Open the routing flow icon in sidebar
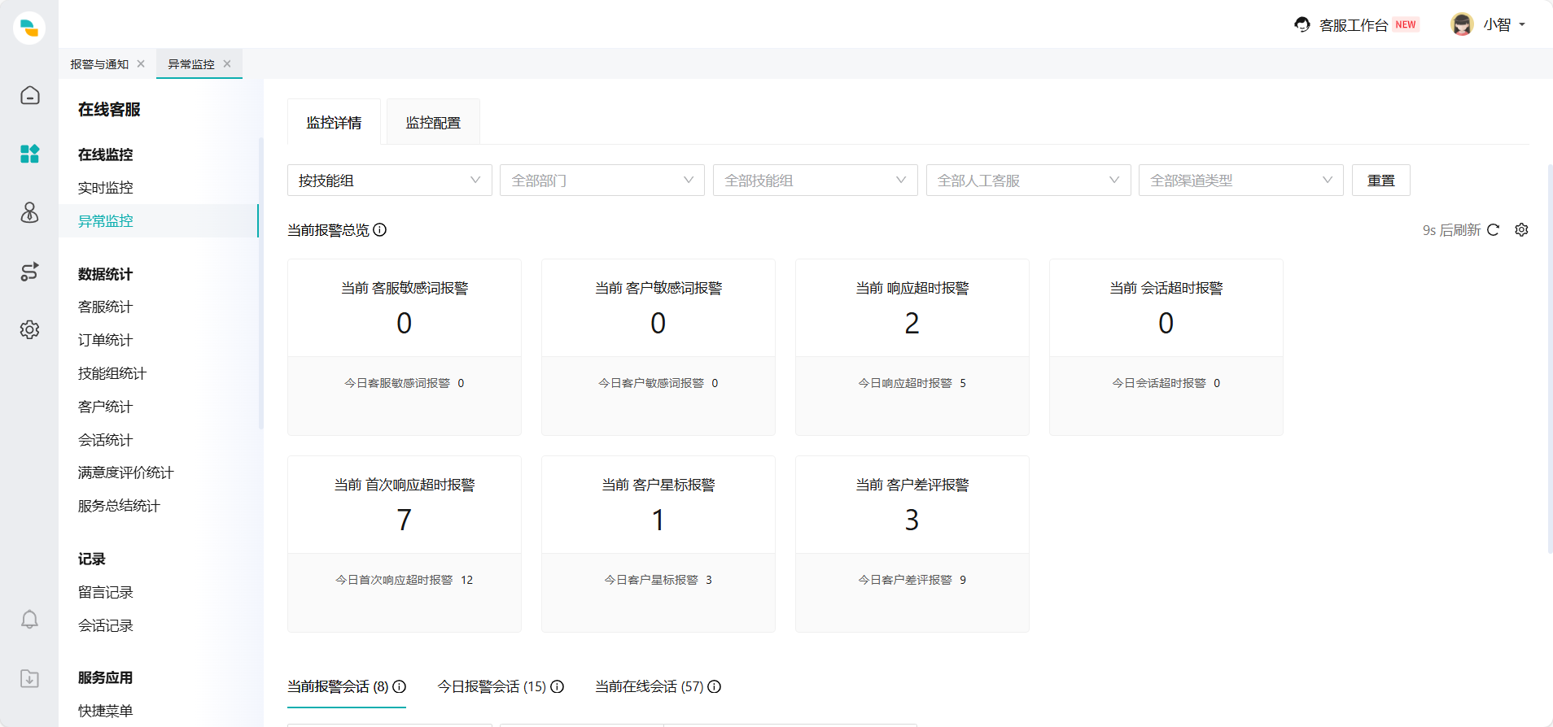 click(x=29, y=272)
